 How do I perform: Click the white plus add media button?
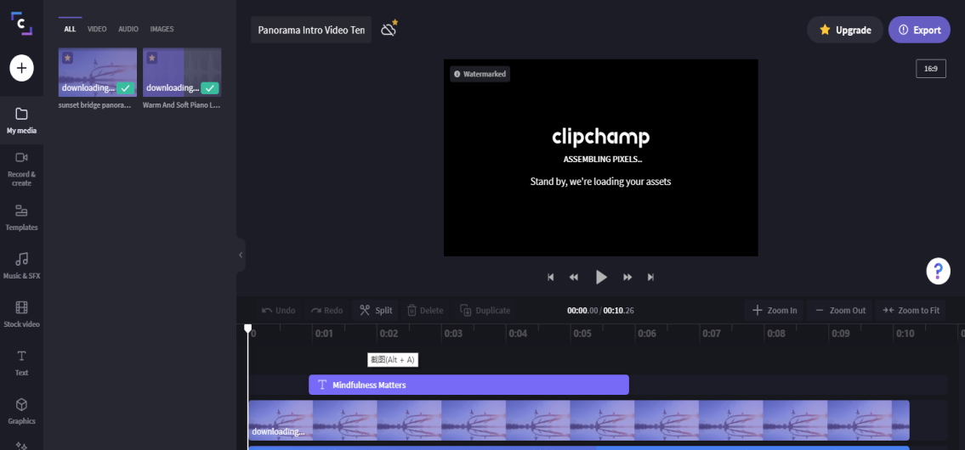[21, 68]
